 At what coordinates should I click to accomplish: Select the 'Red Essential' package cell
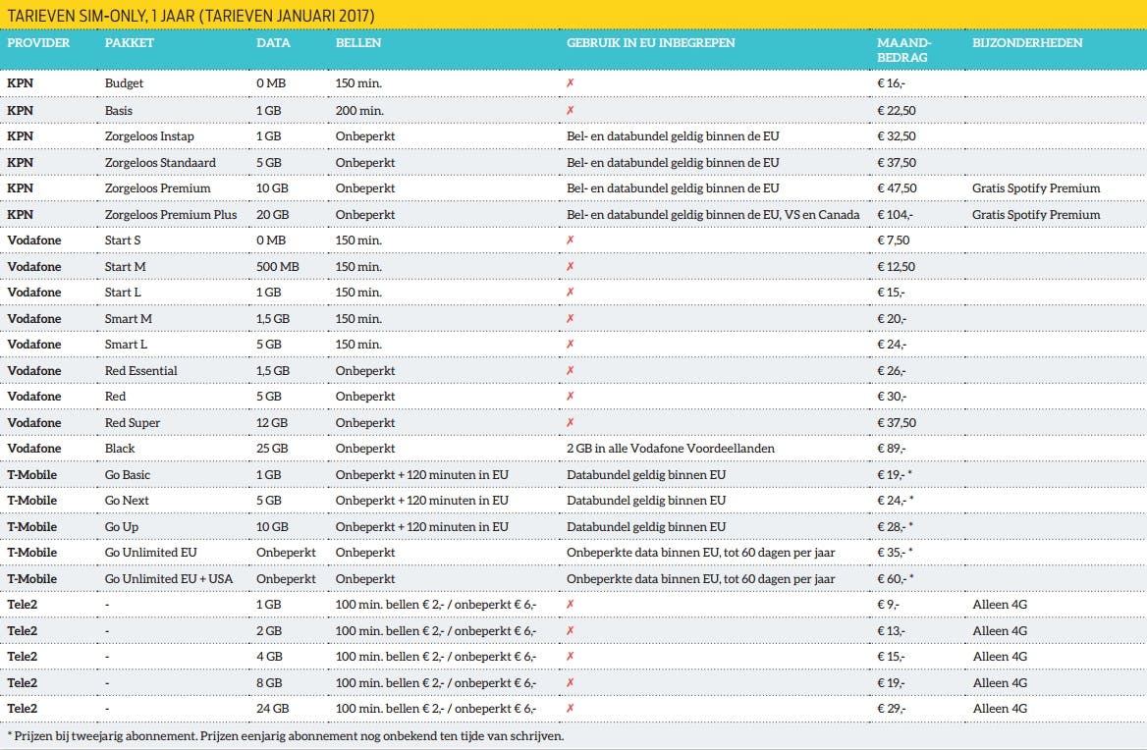coord(140,371)
